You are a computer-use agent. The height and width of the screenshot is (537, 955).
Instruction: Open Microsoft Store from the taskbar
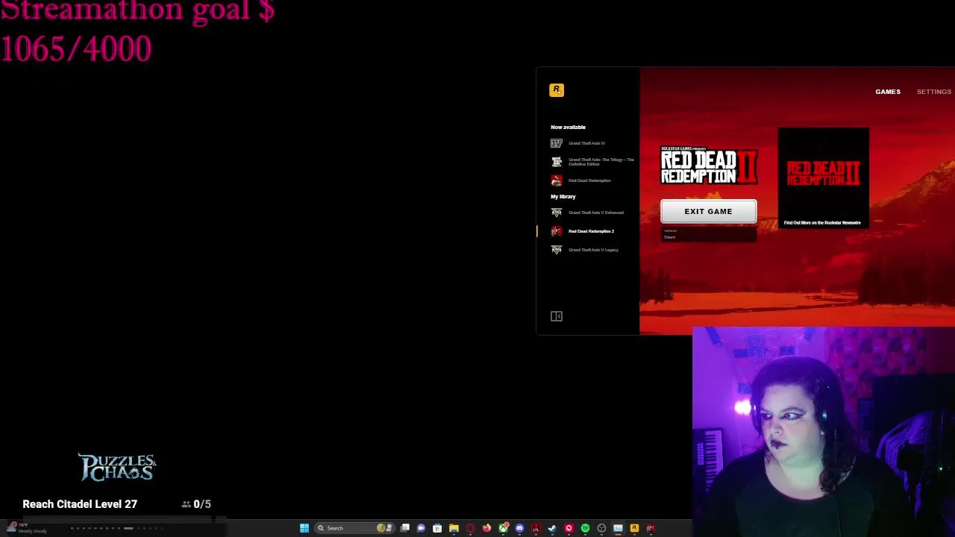[x=437, y=528]
